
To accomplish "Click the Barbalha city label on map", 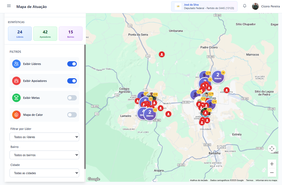I will pos(214,153).
